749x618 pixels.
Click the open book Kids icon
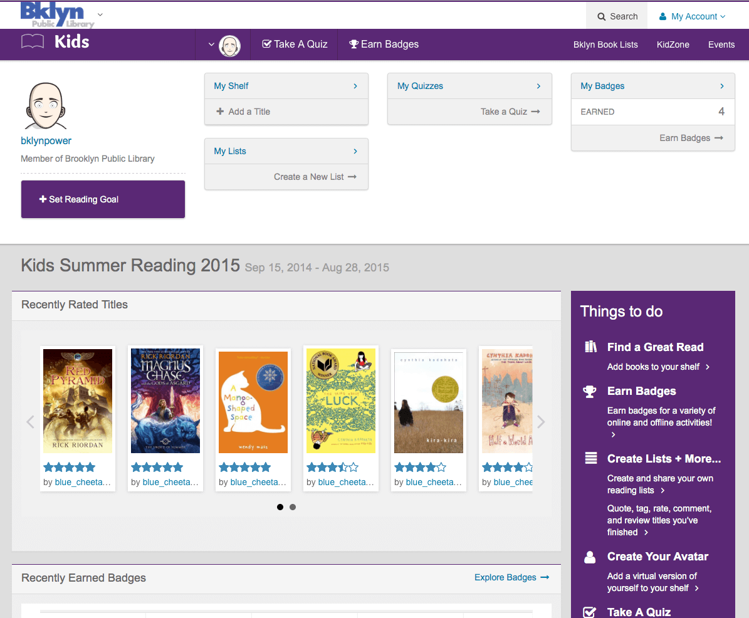[x=33, y=42]
